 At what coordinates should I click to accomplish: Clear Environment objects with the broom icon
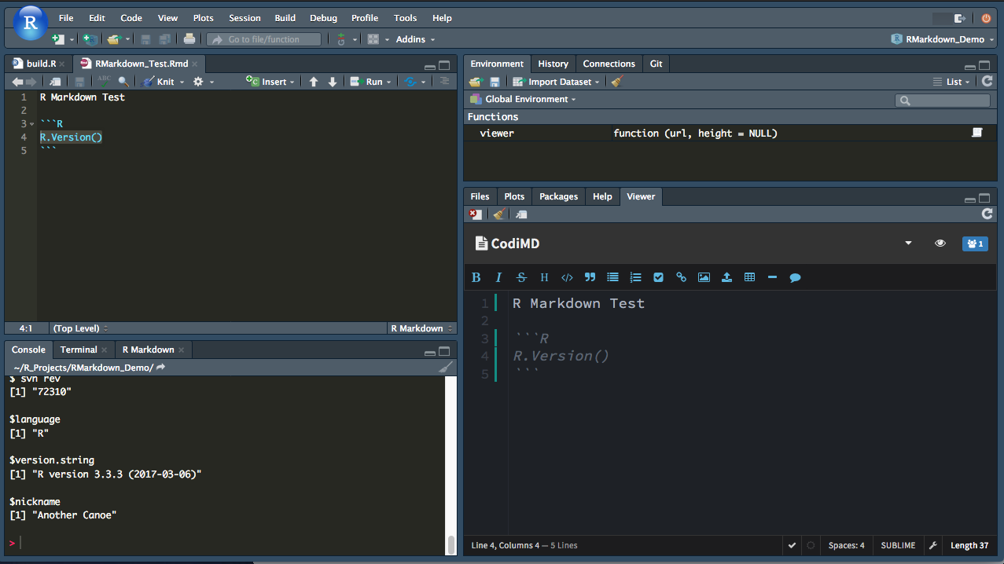[617, 82]
